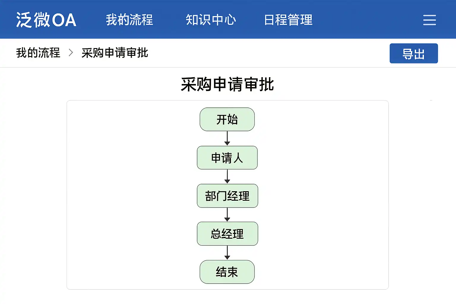Open 日程管理 in the navigation bar
The width and height of the screenshot is (456, 304).
point(288,20)
